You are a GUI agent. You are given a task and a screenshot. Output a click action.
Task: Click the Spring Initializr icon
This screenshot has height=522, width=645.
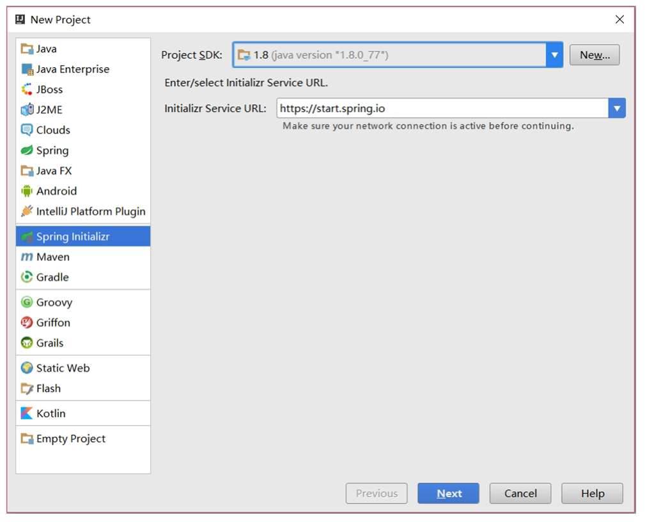coord(27,236)
